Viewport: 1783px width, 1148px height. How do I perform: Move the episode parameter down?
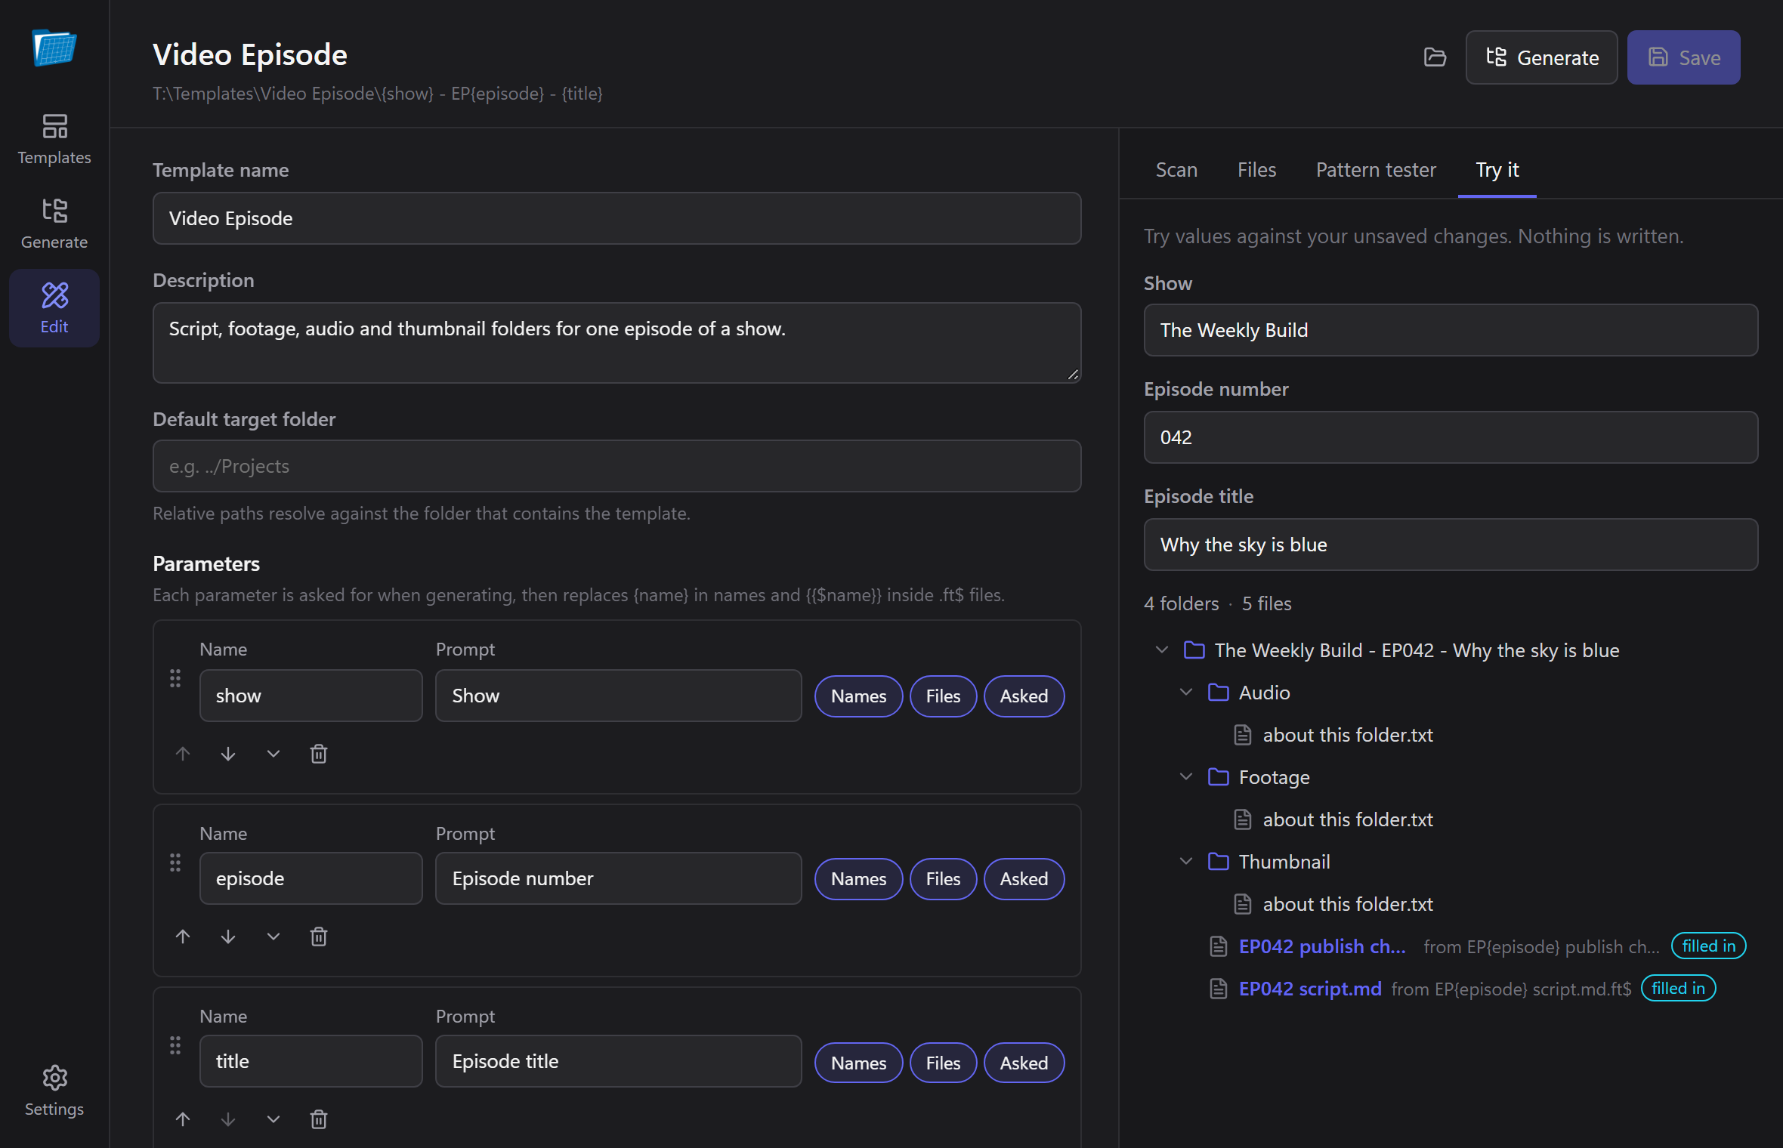click(228, 937)
